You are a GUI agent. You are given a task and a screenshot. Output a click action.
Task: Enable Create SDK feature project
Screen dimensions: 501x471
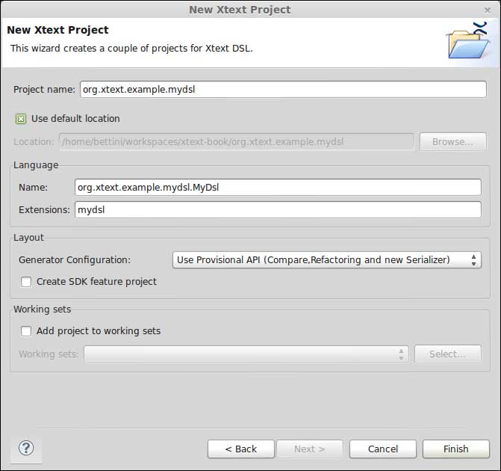(26, 282)
